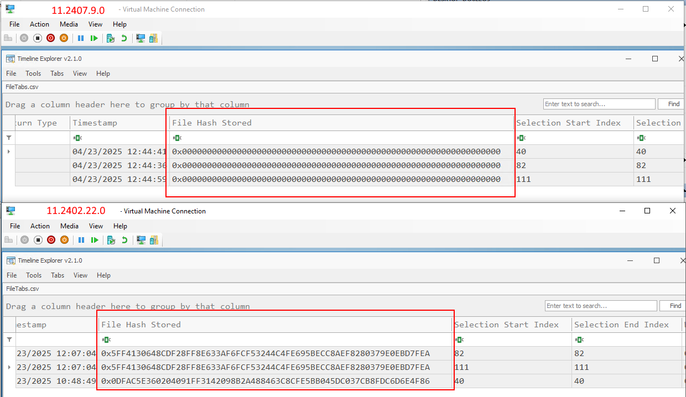686x397 pixels.
Task: Open Tools menu in Timeline Explorer, 11.2402.22.0 VM
Action: click(x=34, y=275)
